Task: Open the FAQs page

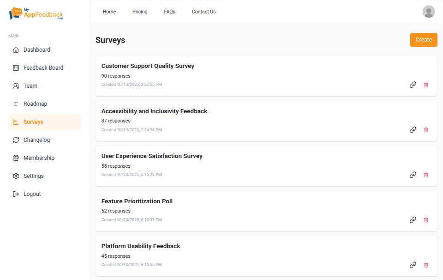Action: [x=169, y=12]
